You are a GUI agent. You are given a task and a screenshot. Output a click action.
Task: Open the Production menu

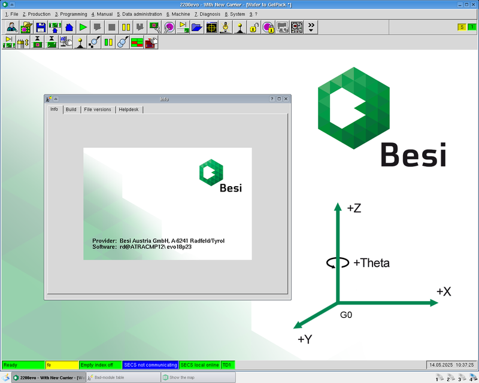click(37, 14)
